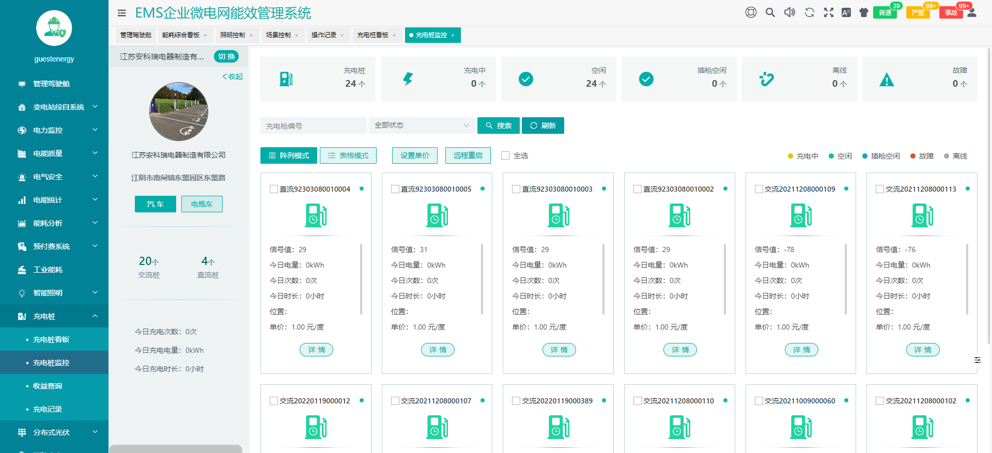Click the 充电桩 total count pump icon

pyautogui.click(x=286, y=79)
